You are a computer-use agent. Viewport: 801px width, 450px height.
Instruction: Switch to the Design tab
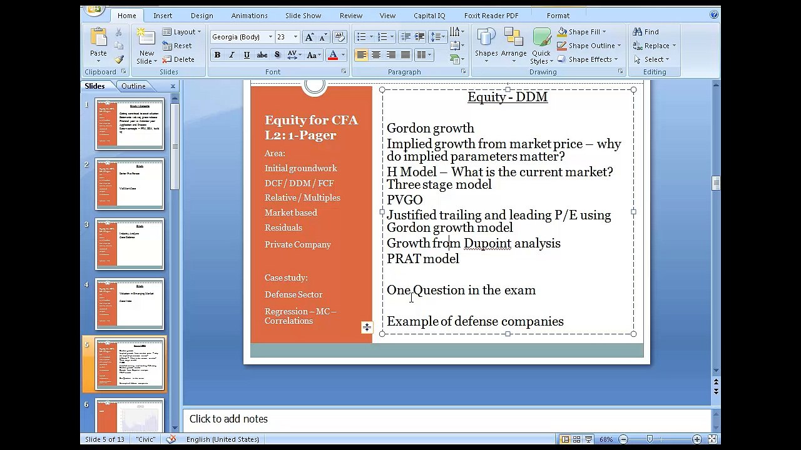coord(202,16)
